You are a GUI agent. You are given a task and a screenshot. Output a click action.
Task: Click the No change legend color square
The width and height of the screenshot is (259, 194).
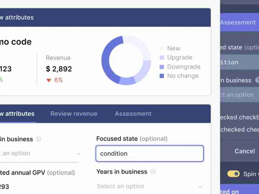[x=162, y=76]
